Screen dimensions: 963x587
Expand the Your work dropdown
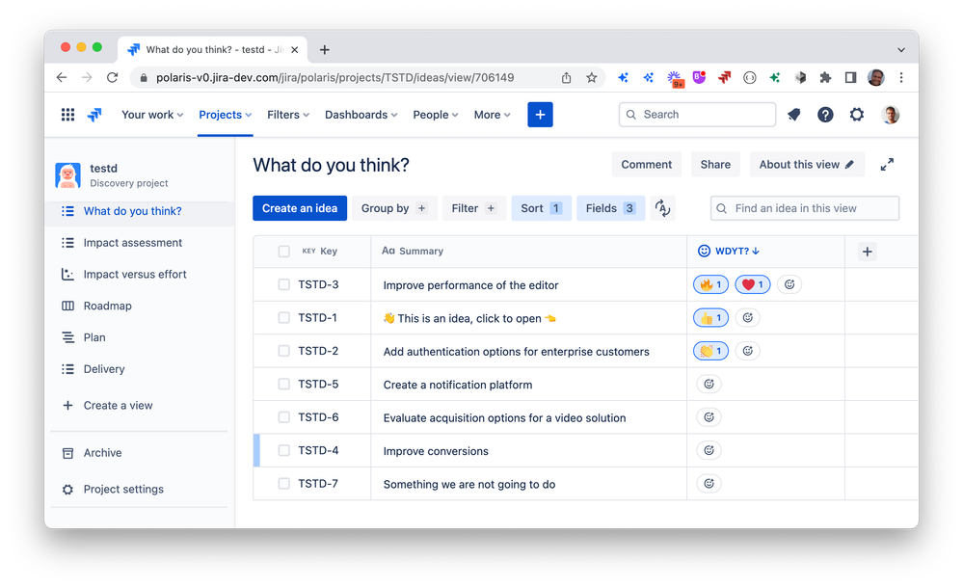[152, 115]
